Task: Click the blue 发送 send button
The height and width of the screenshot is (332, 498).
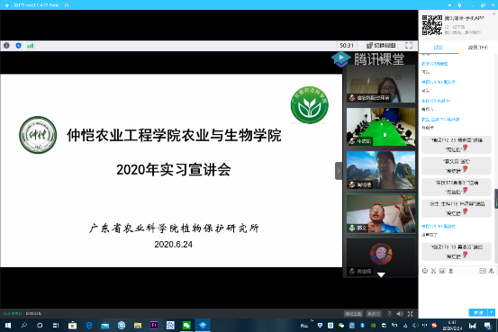Action: (478, 312)
